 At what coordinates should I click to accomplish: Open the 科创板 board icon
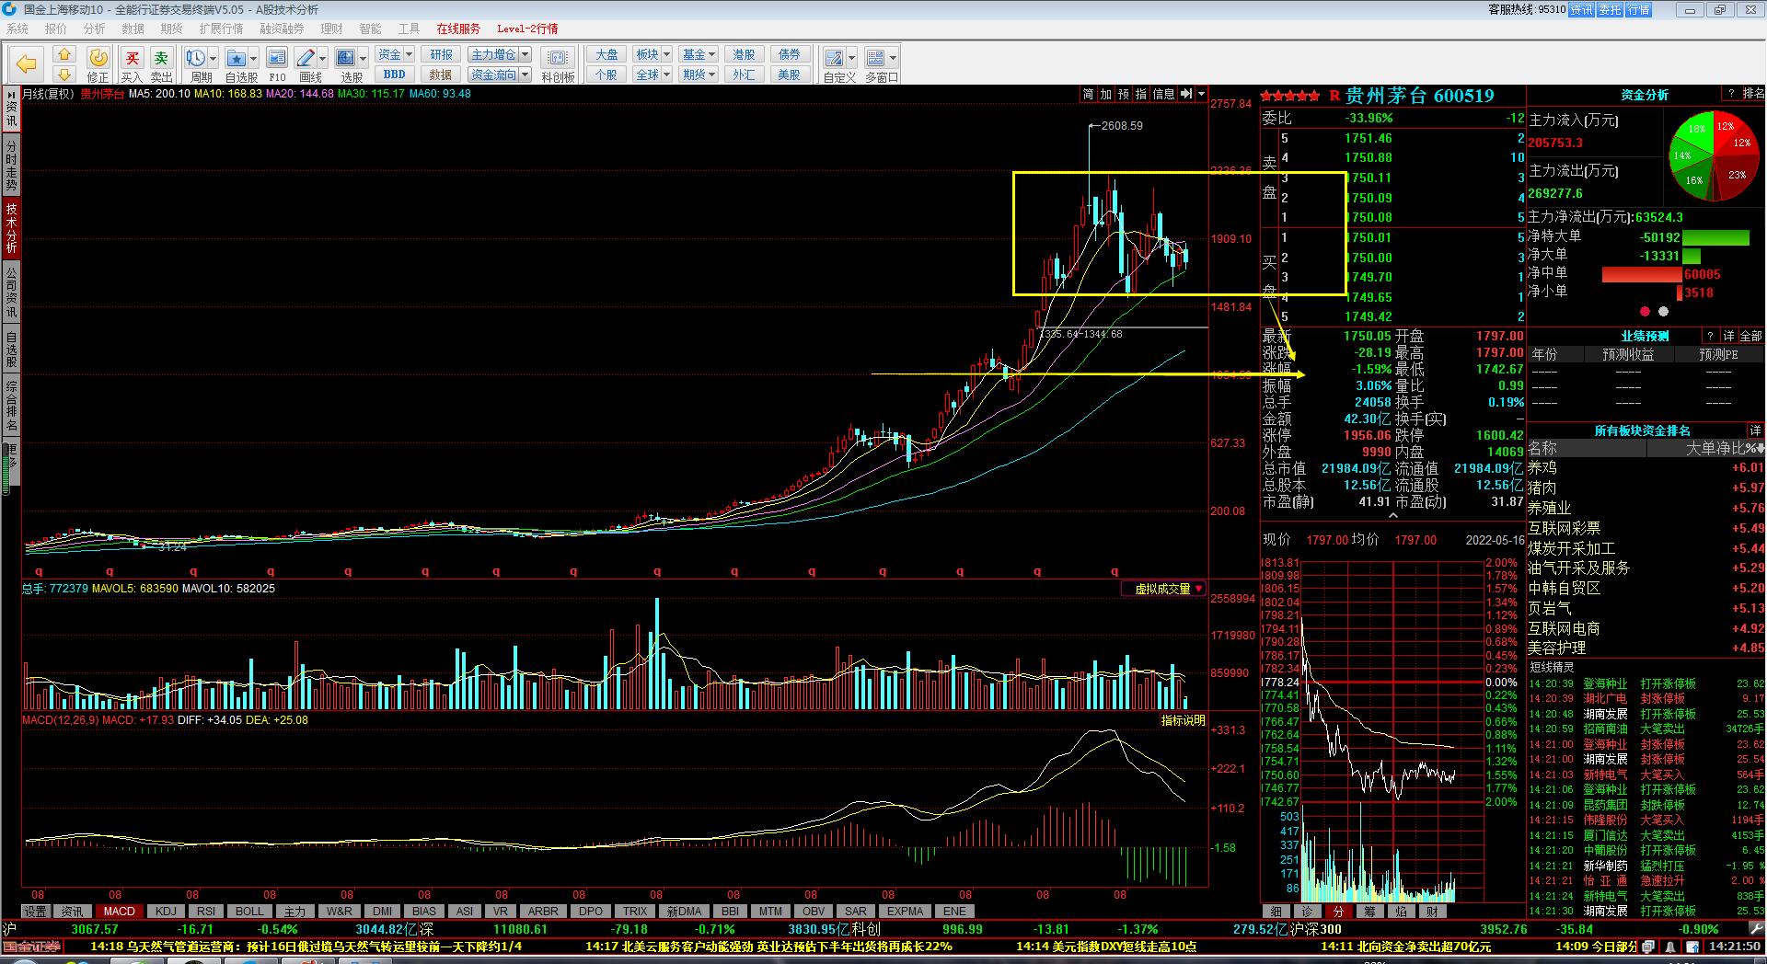point(558,58)
